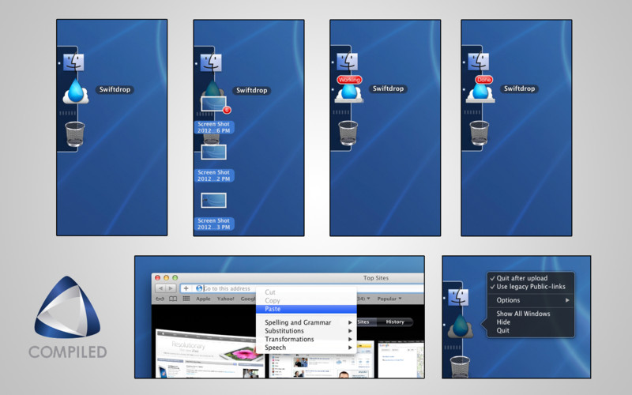Click Safari's forward arrow button
The width and height of the screenshot is (632, 395).
[171, 288]
